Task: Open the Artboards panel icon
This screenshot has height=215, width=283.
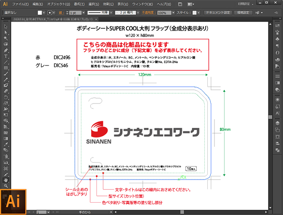Action: coord(277,130)
